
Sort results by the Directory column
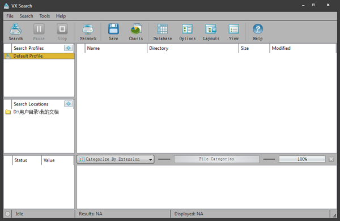(193, 48)
